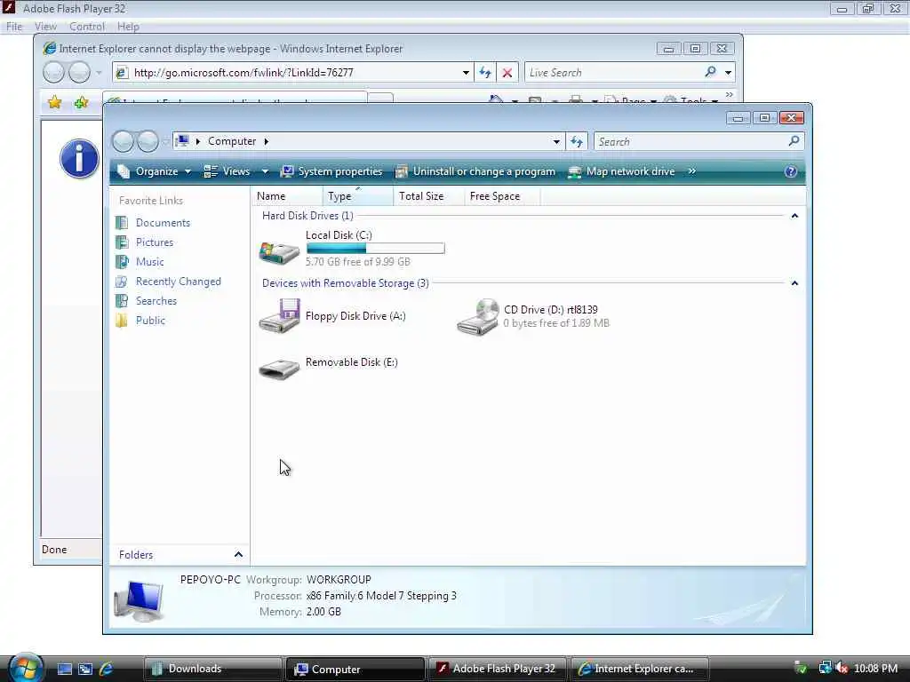Open Music in Favorite Links
910x682 pixels.
click(x=140, y=262)
